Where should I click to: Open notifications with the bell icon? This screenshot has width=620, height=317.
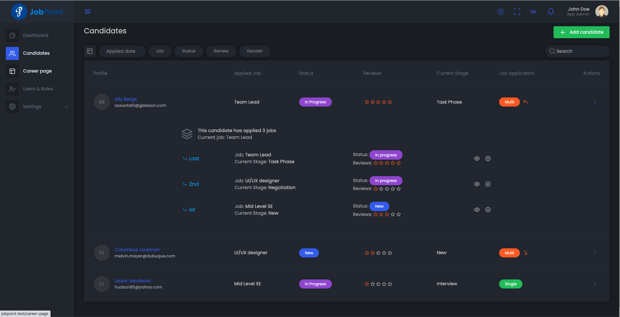click(x=551, y=12)
